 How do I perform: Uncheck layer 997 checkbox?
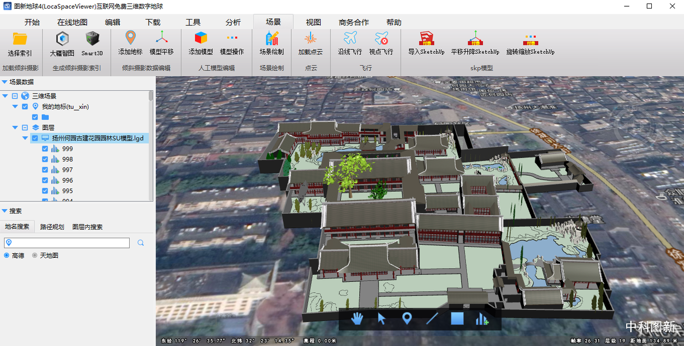pyautogui.click(x=45, y=170)
